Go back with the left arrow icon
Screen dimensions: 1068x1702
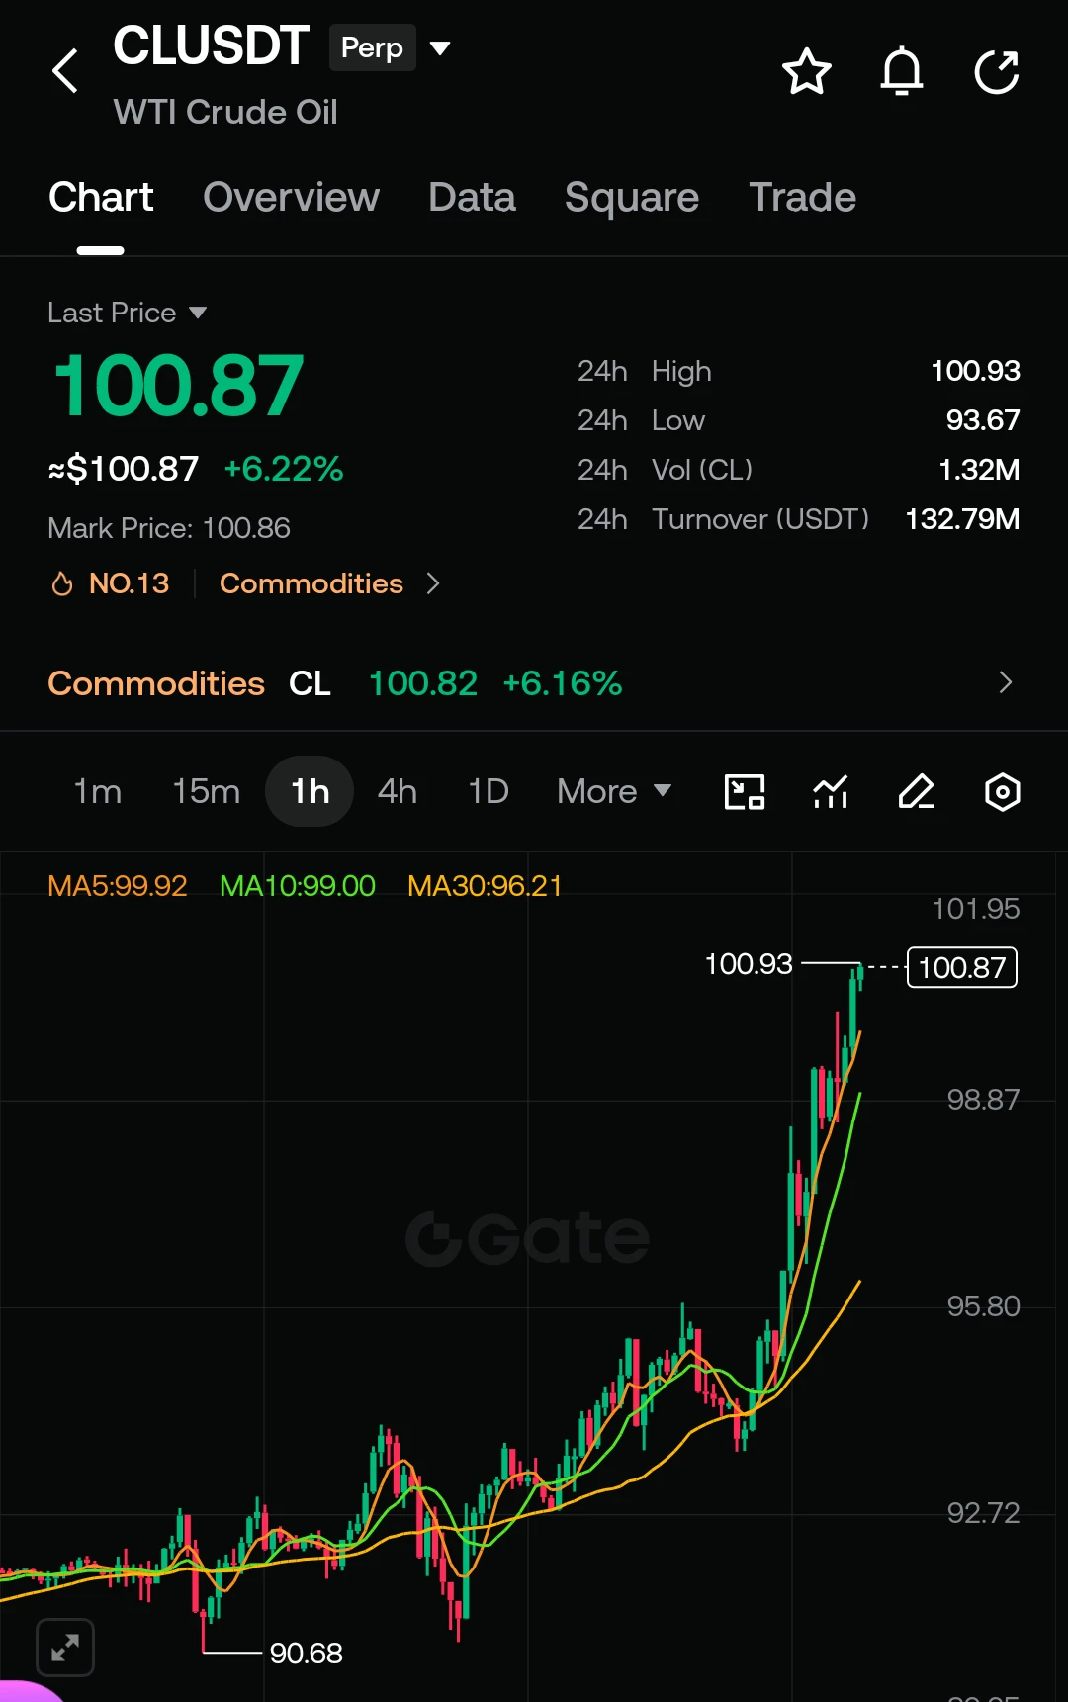[x=65, y=71]
